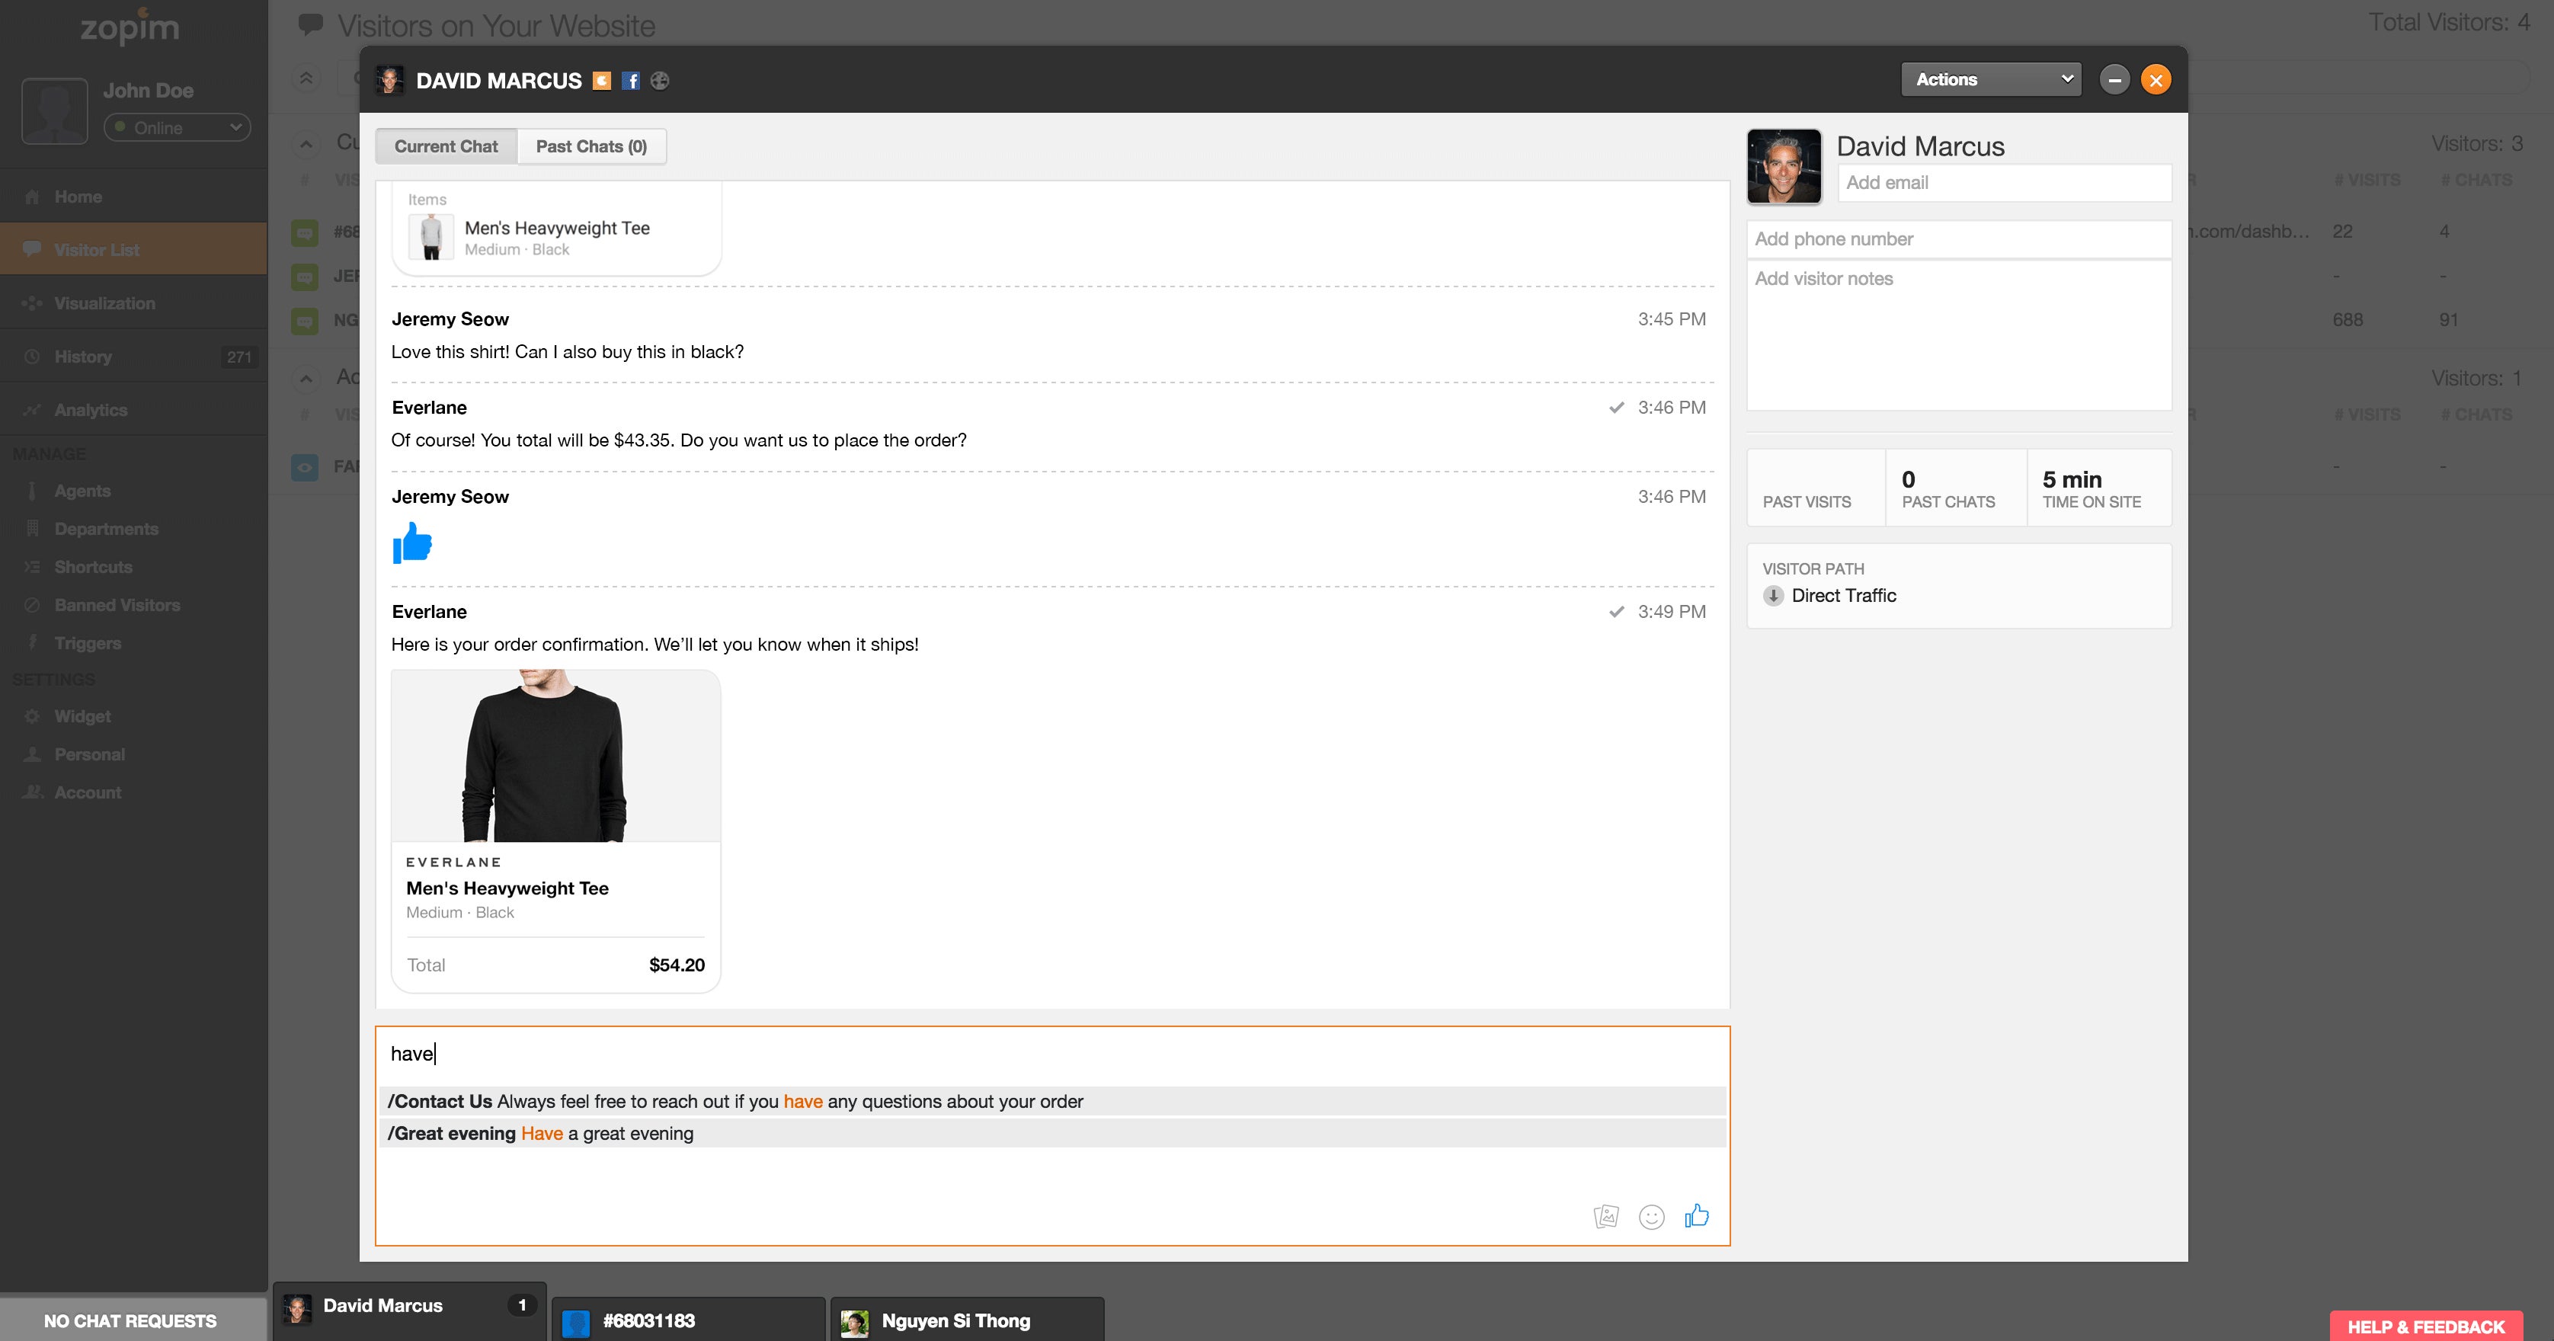
Task: Minimize the David Marcus chat window
Action: click(x=2114, y=79)
